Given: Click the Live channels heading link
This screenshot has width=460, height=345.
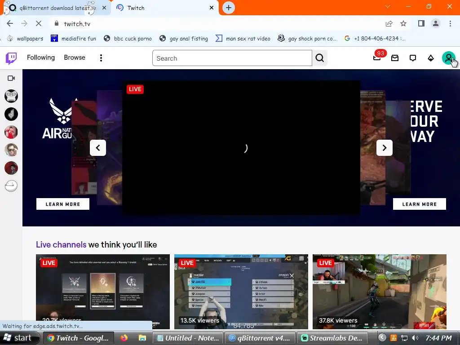Looking at the screenshot, I should (61, 244).
